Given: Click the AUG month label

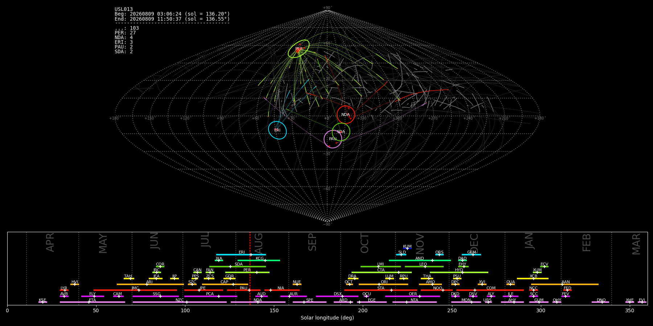Looking at the screenshot, I should click(259, 243).
